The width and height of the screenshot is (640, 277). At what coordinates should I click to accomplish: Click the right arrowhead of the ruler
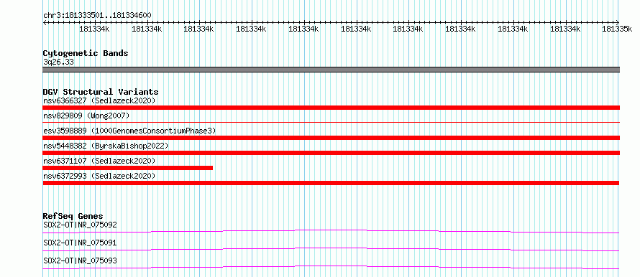click(x=618, y=23)
